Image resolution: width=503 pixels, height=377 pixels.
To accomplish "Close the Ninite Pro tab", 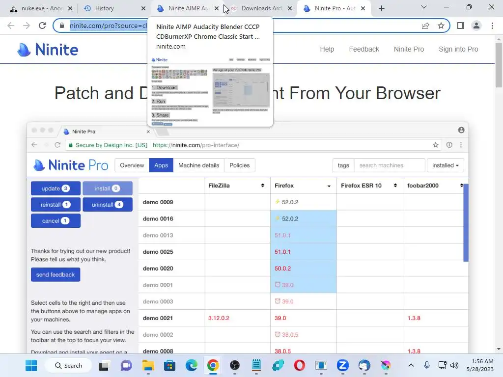I will click(363, 8).
